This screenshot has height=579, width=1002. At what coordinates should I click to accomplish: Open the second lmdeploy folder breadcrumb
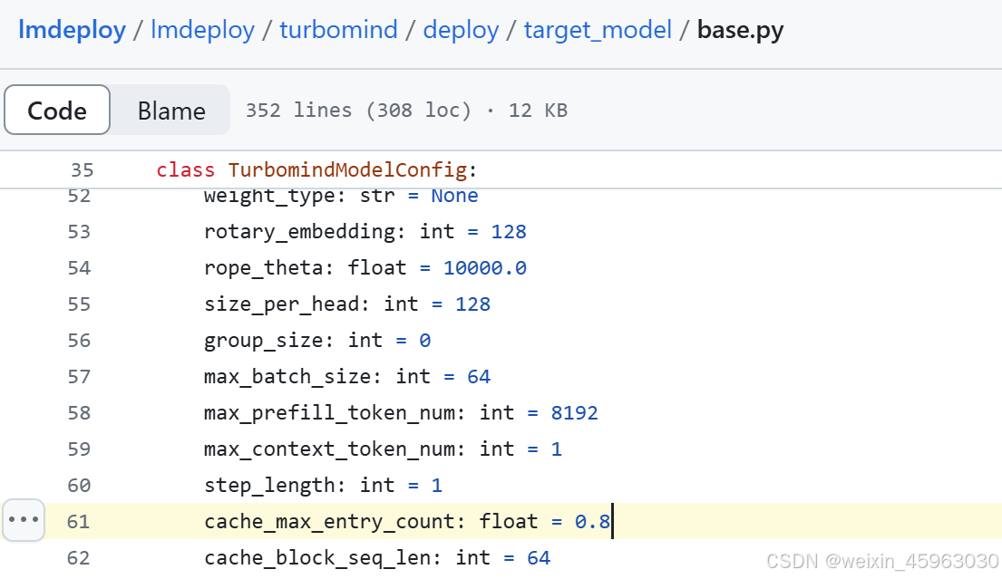[x=202, y=30]
